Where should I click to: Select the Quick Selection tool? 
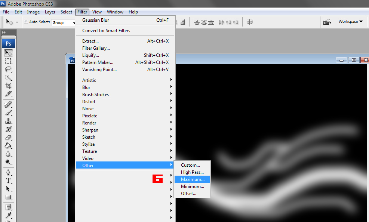[8, 77]
